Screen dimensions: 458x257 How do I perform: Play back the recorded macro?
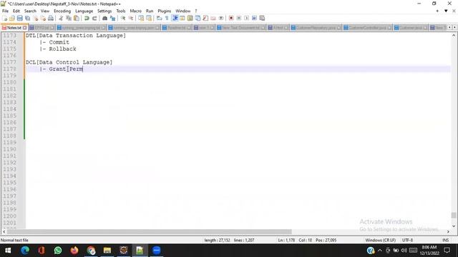click(246, 19)
